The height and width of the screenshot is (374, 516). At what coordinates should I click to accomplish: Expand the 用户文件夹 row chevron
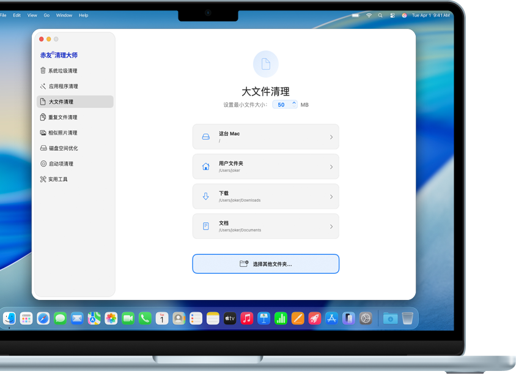[x=331, y=167]
